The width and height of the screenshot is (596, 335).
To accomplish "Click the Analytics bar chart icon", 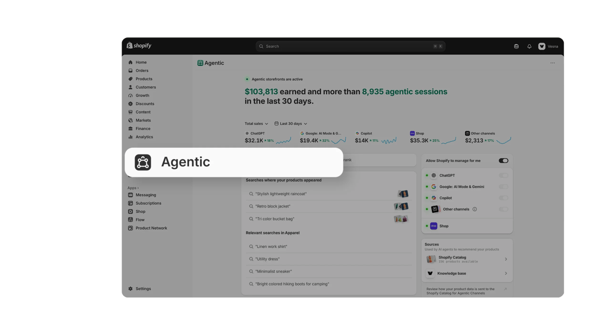I will [x=130, y=137].
